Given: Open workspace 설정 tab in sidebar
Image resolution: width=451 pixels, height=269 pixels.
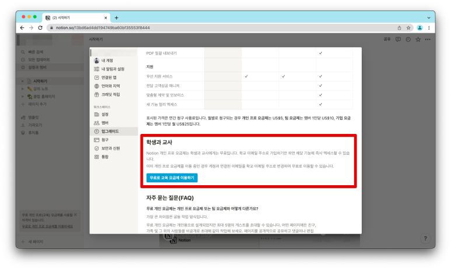Looking at the screenshot, I should click(105, 115).
